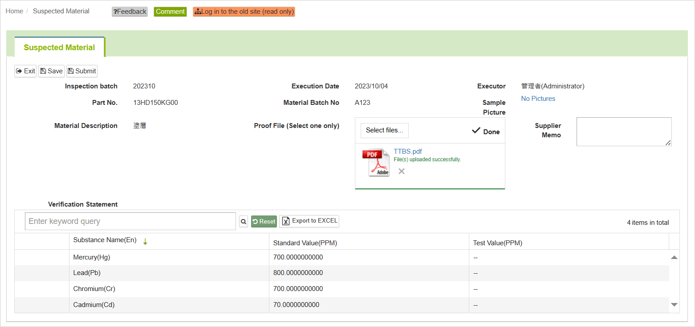695x327 pixels.
Task: Click the green Comment button
Action: tap(170, 12)
